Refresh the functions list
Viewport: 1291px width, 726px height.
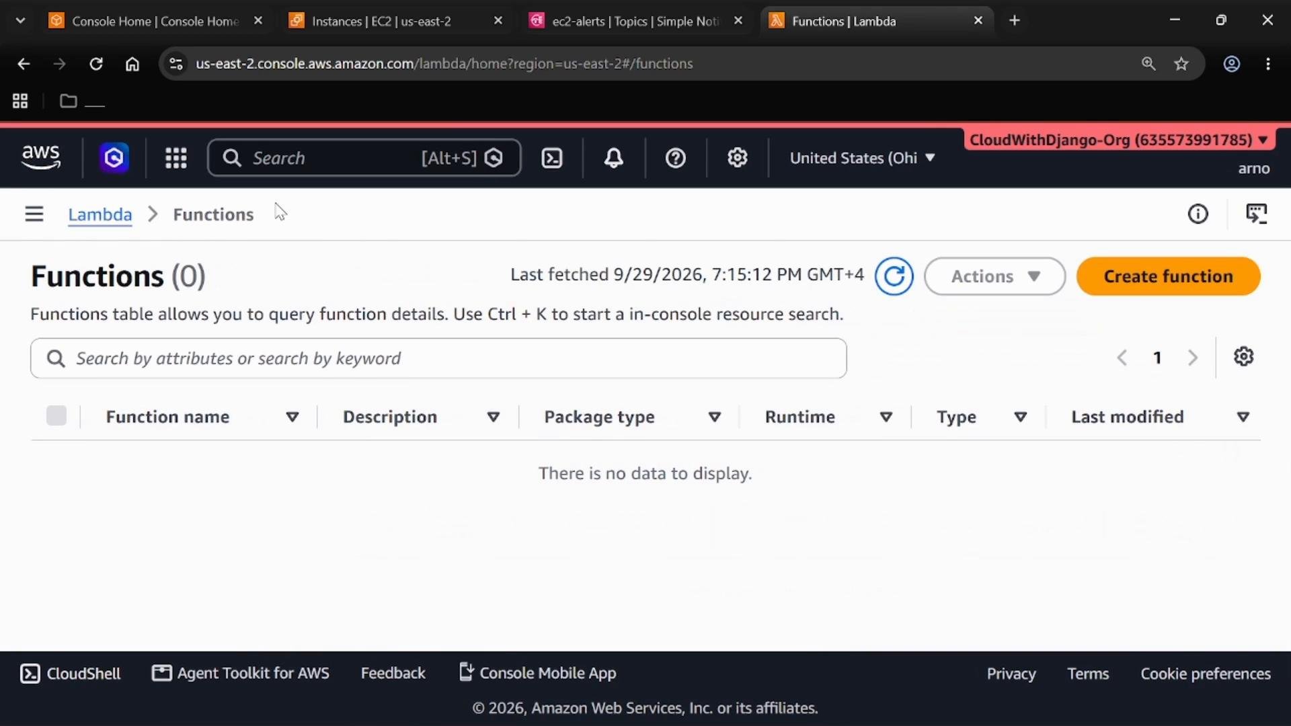(x=894, y=276)
